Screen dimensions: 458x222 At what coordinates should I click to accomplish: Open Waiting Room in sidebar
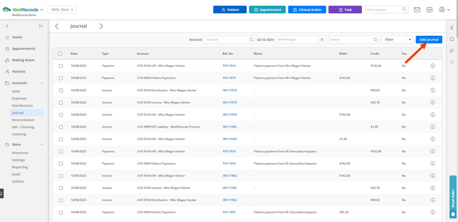tap(23, 60)
